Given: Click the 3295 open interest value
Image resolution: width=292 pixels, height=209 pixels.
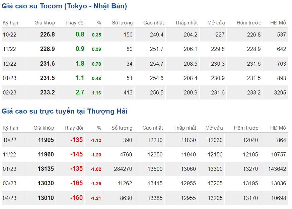Looking at the screenshot, I should coord(280,92).
